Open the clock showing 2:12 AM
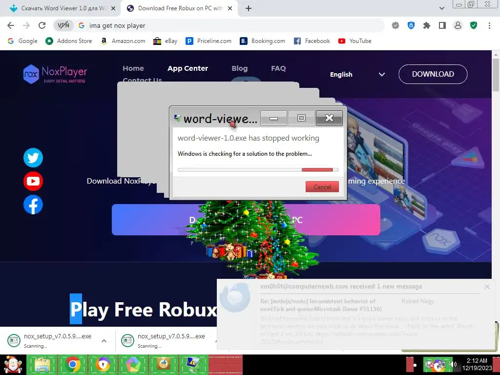Image resolution: width=500 pixels, height=375 pixels. point(477,364)
